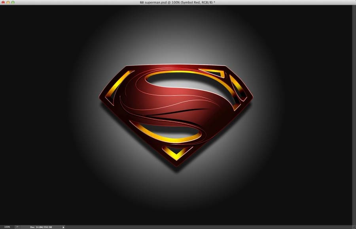The height and width of the screenshot is (229, 356).
Task: Click the vertical scrollbar on the right edge
Action: pyautogui.click(x=354, y=115)
